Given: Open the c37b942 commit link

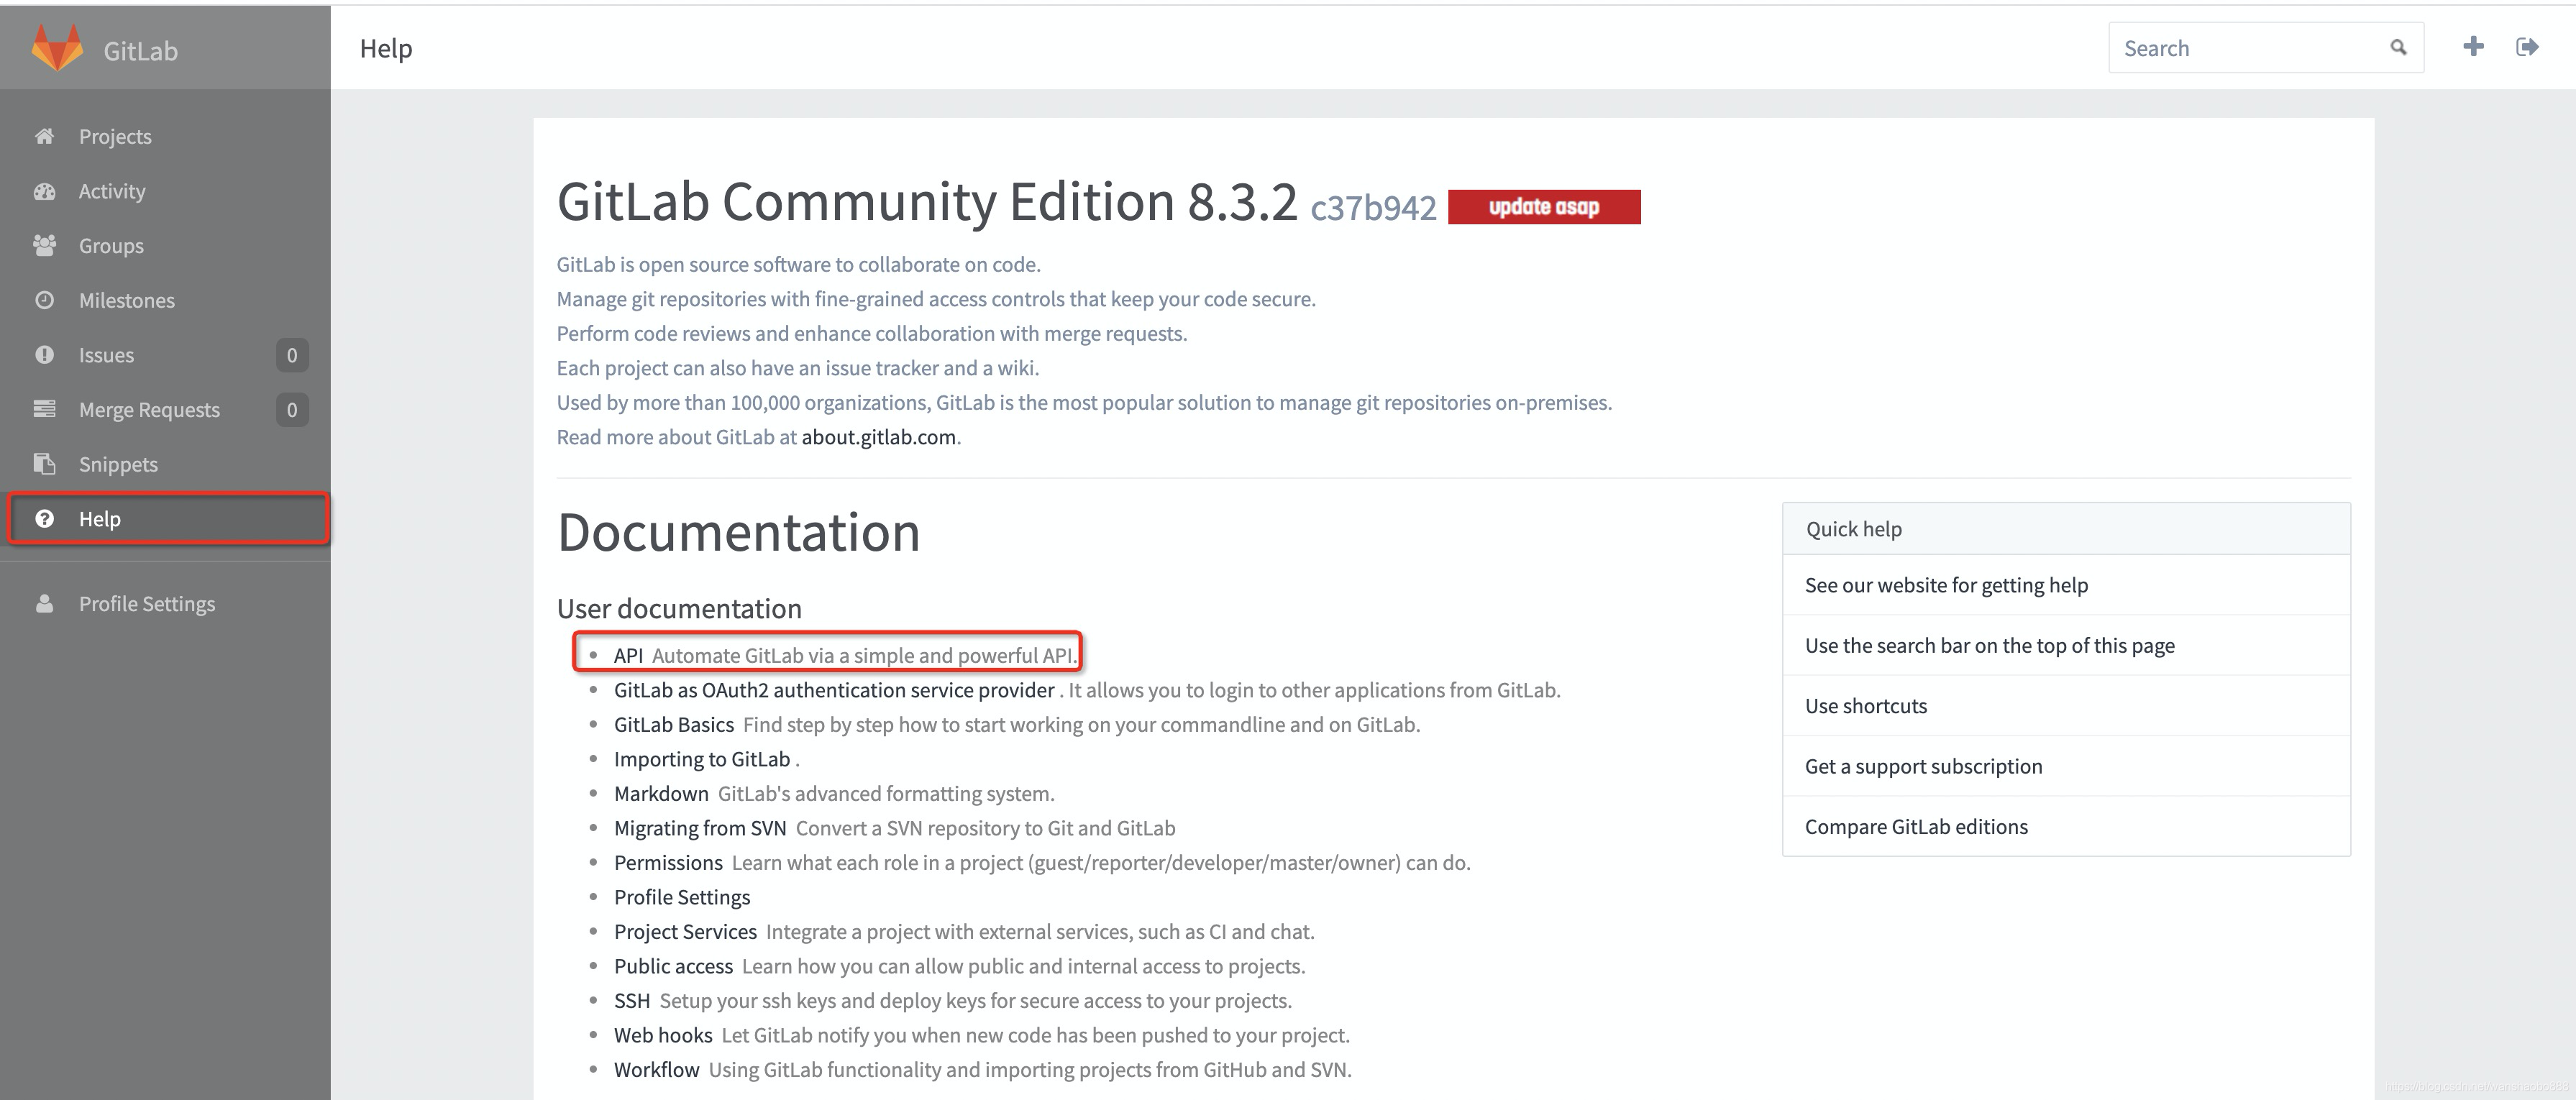Looking at the screenshot, I should pos(1373,208).
